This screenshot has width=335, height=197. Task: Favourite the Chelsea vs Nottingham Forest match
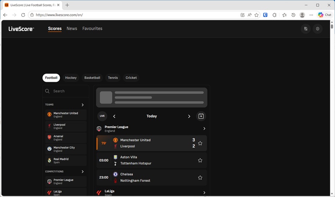tap(200, 178)
